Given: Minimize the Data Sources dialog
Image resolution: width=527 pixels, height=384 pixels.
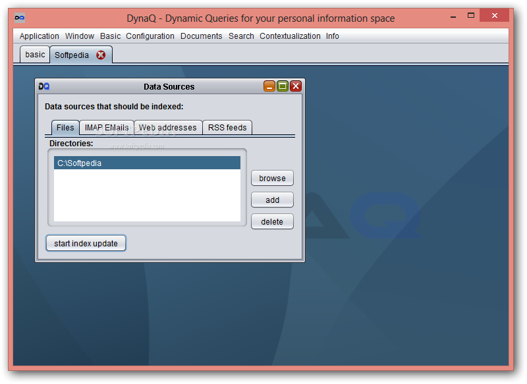Looking at the screenshot, I should [269, 86].
